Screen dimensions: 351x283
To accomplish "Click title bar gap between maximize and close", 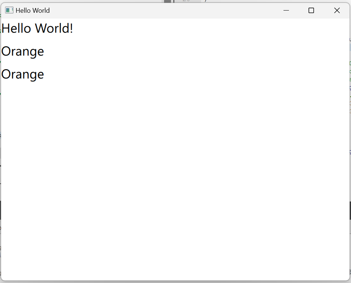I will [324, 11].
